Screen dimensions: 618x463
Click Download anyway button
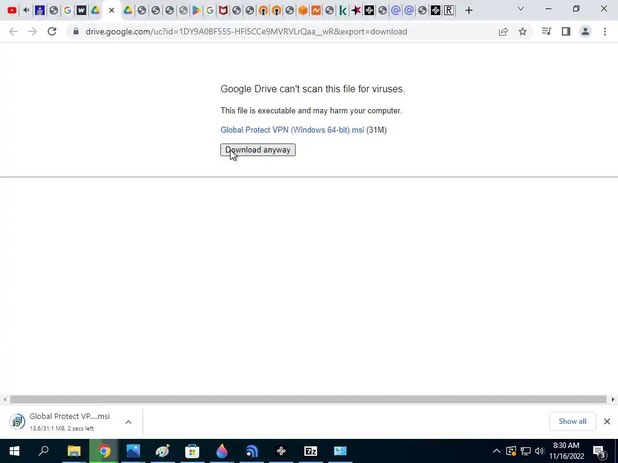[x=258, y=150]
